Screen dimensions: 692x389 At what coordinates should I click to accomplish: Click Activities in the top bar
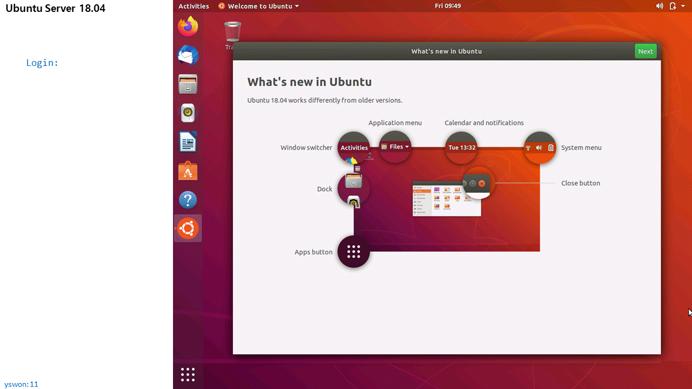coord(194,6)
